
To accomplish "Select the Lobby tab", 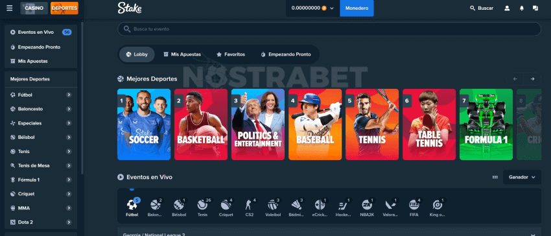I will [x=137, y=54].
